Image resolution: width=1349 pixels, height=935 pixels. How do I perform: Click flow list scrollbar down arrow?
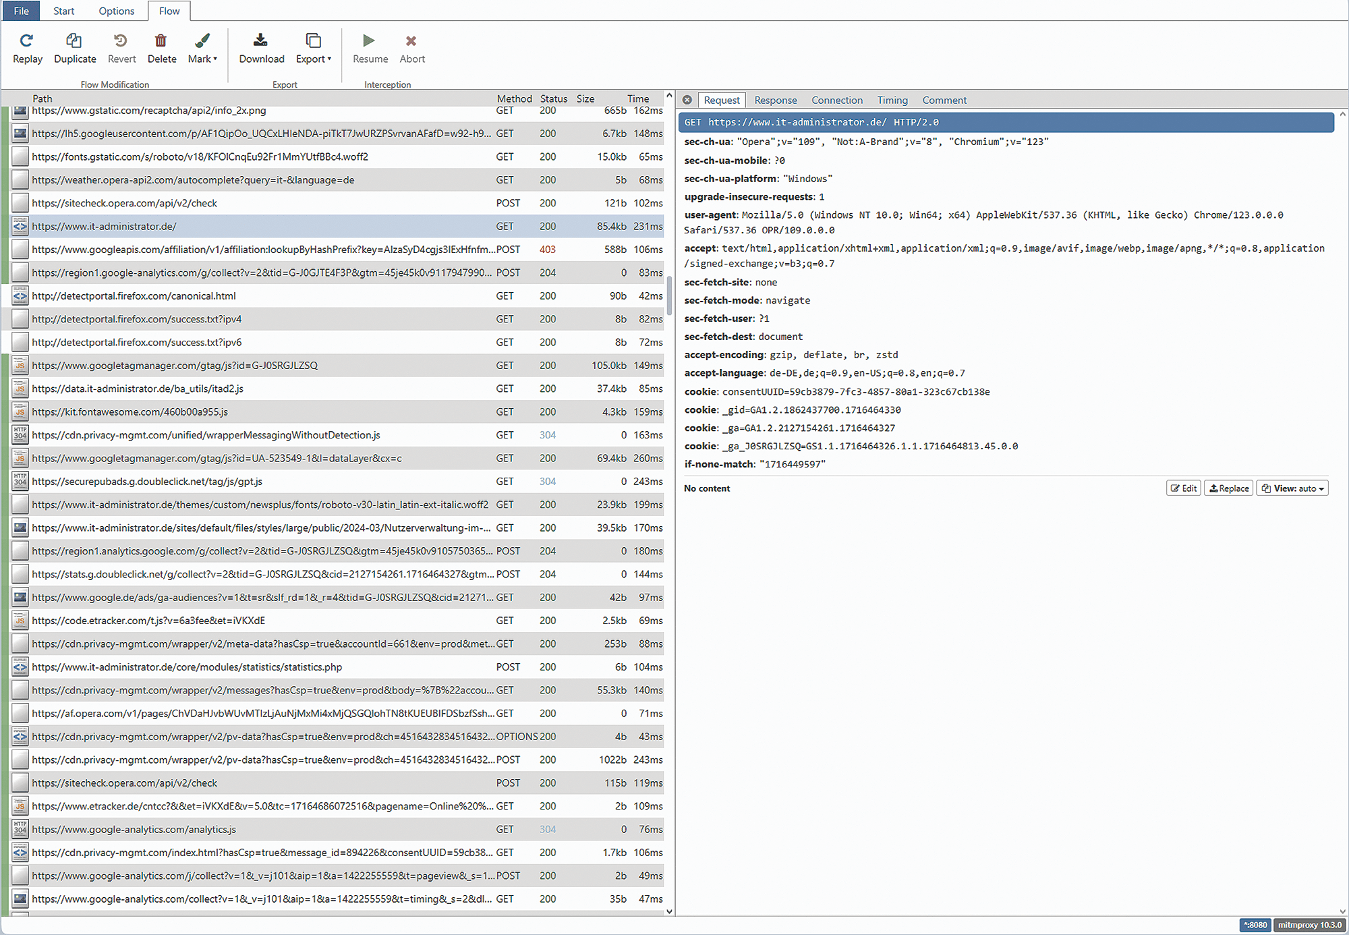click(x=669, y=911)
